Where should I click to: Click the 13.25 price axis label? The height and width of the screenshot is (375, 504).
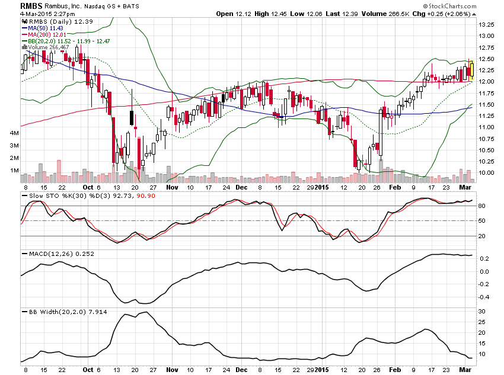point(486,25)
